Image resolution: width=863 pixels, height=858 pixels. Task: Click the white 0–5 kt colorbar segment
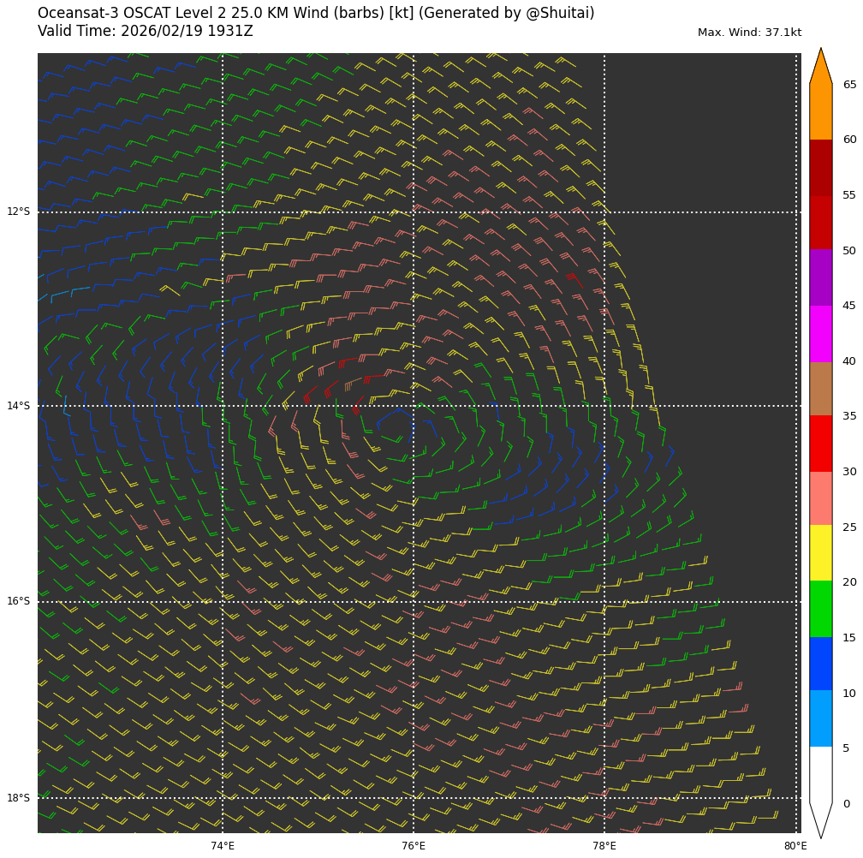pos(820,774)
